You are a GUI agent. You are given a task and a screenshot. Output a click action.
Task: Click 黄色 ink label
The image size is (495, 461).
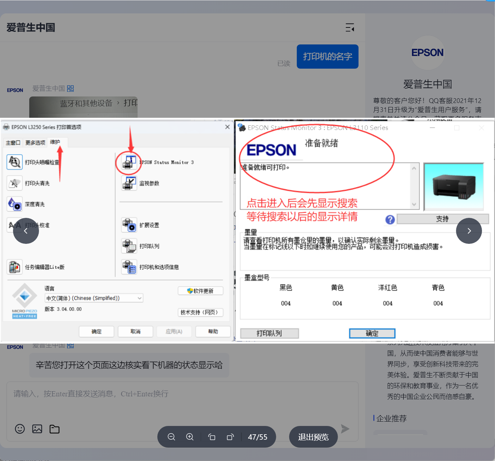337,288
